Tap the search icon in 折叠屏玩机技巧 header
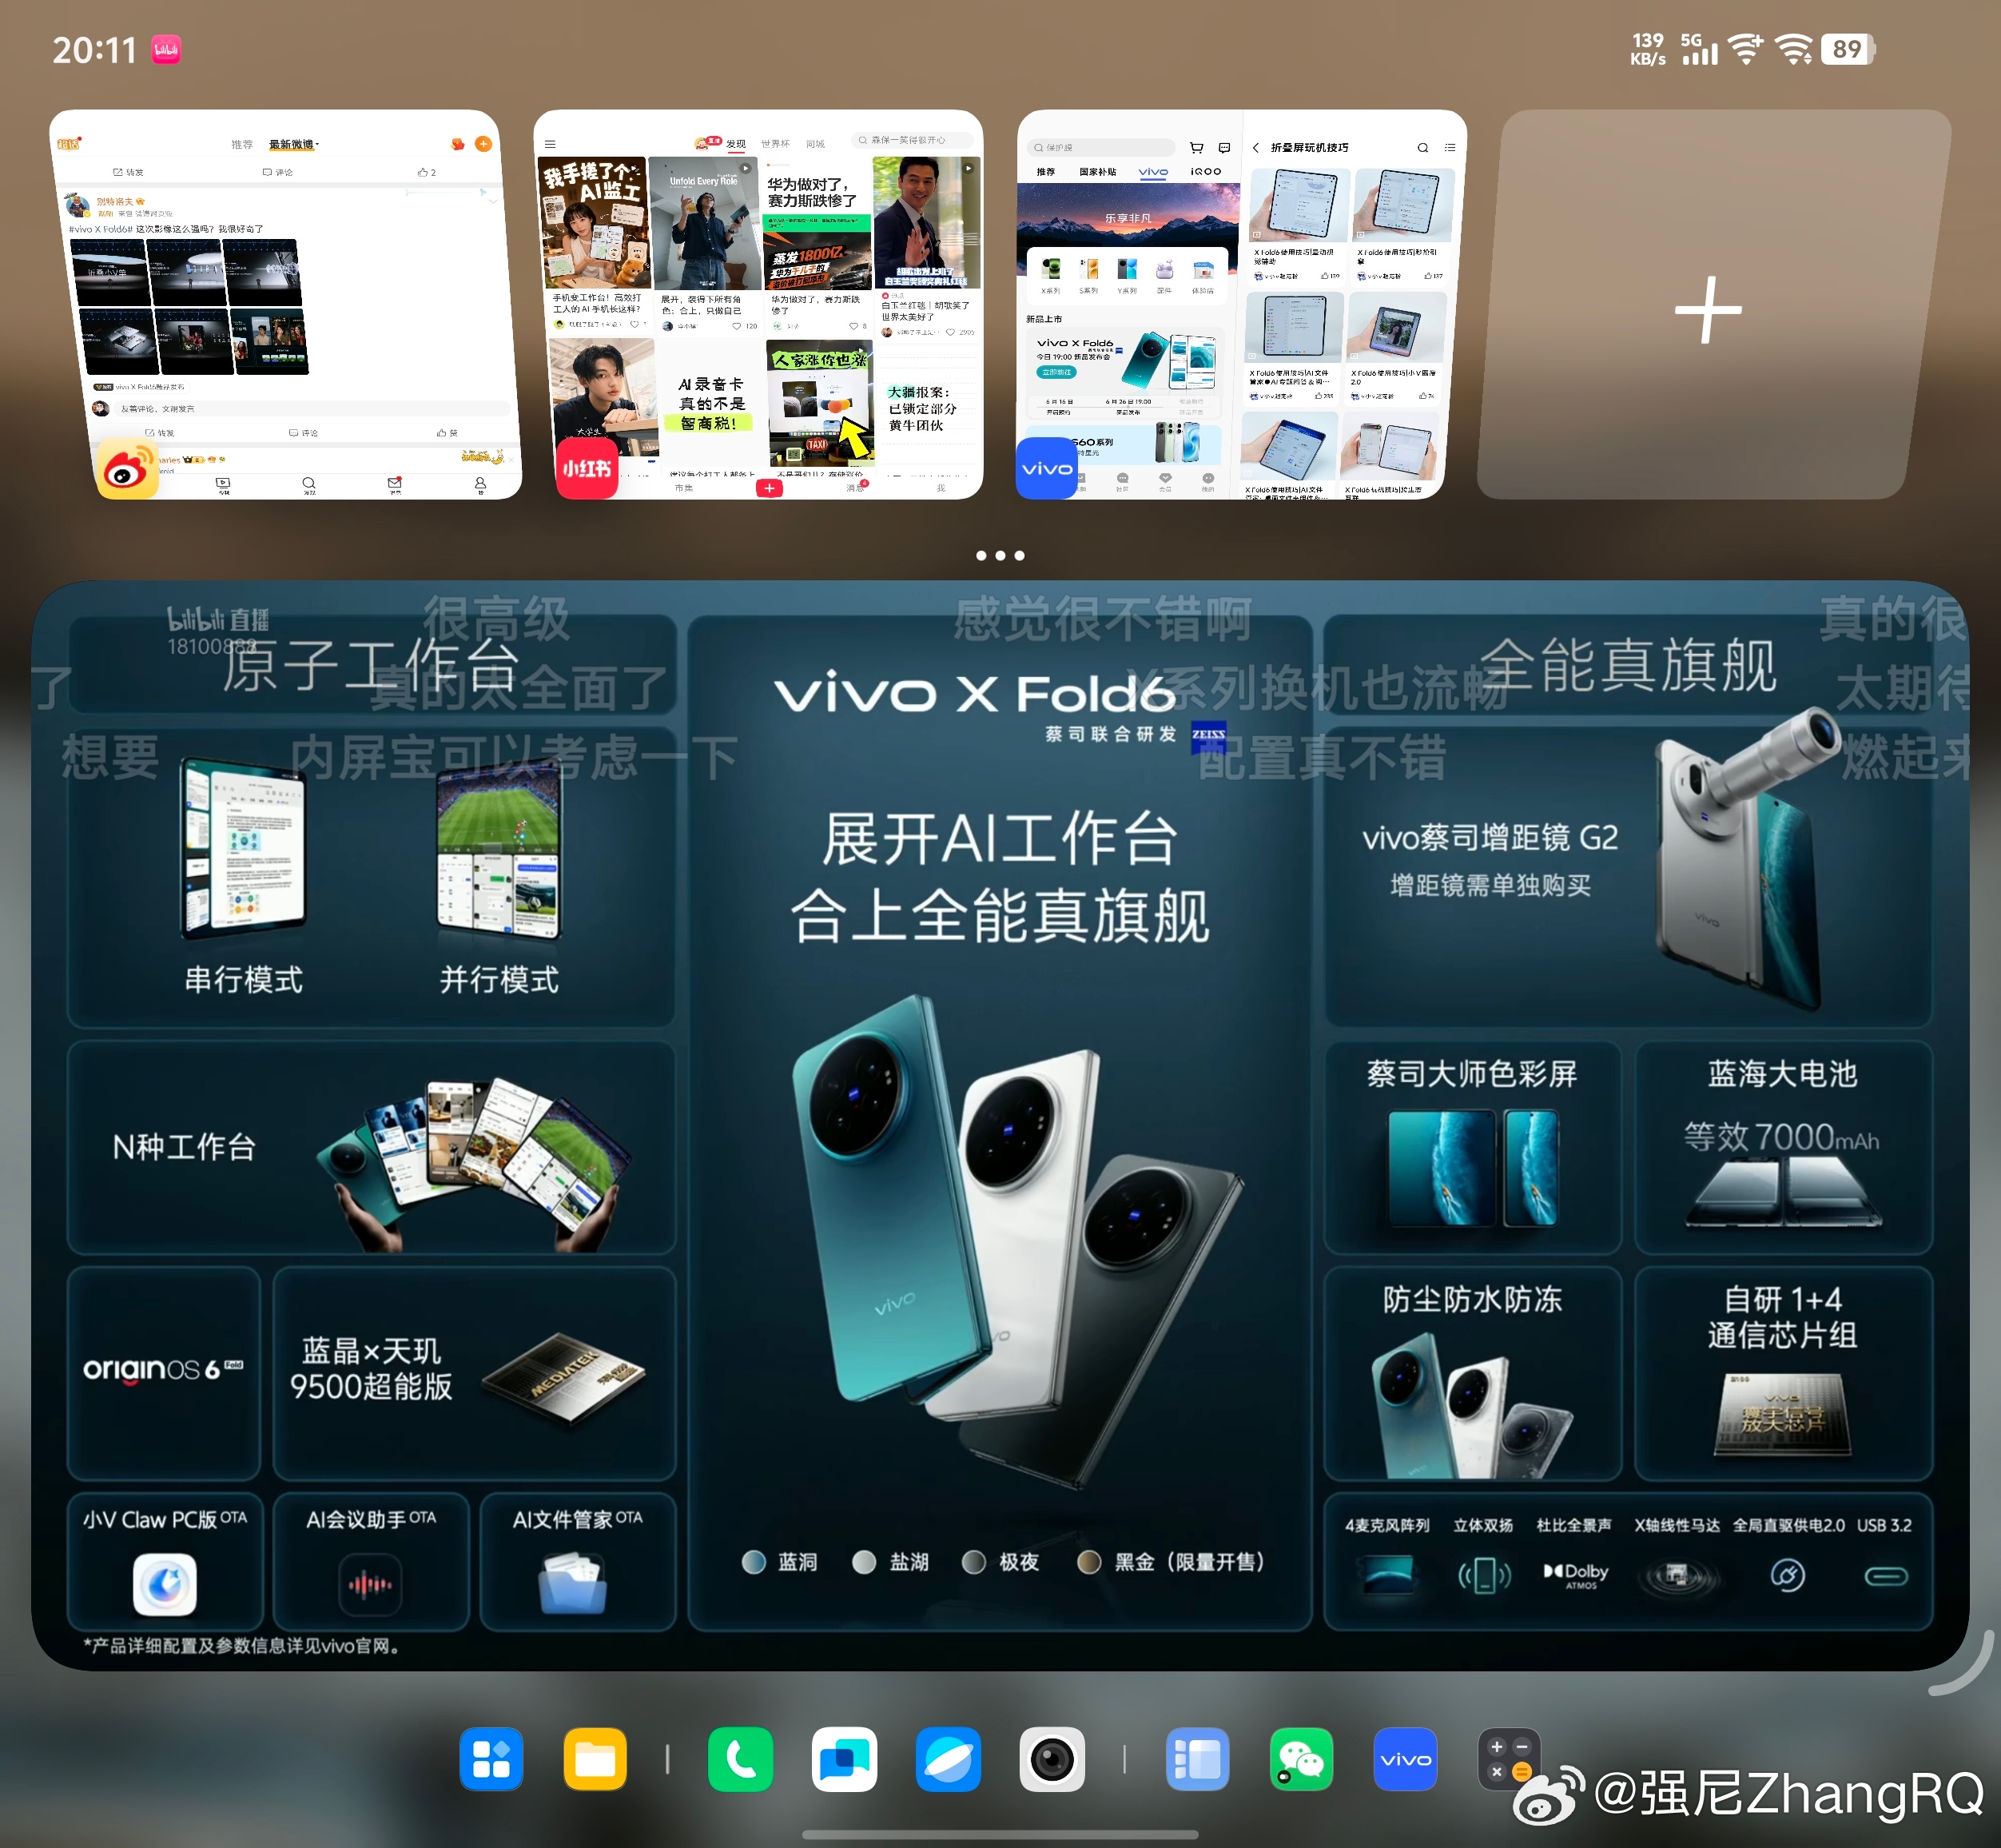 click(1422, 147)
